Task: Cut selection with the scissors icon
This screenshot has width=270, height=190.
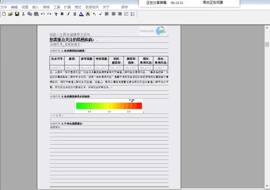Action: 23,14
